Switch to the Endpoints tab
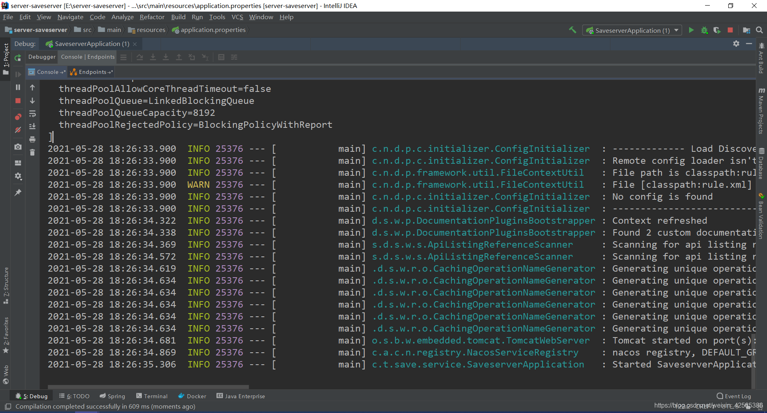 click(91, 72)
